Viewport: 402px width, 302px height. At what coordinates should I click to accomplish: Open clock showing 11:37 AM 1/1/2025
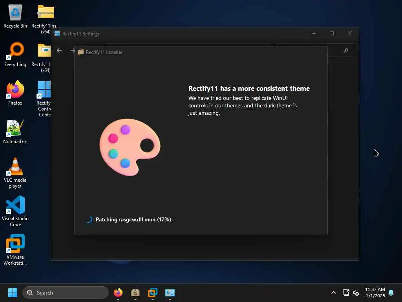click(375, 293)
